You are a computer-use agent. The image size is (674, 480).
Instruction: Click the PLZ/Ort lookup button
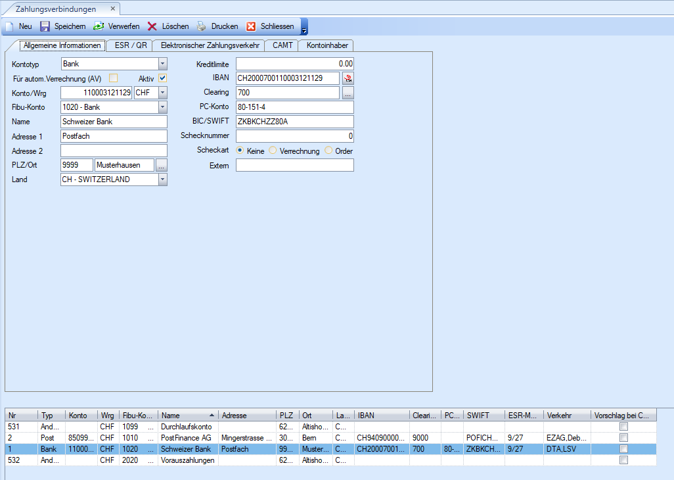coord(162,165)
